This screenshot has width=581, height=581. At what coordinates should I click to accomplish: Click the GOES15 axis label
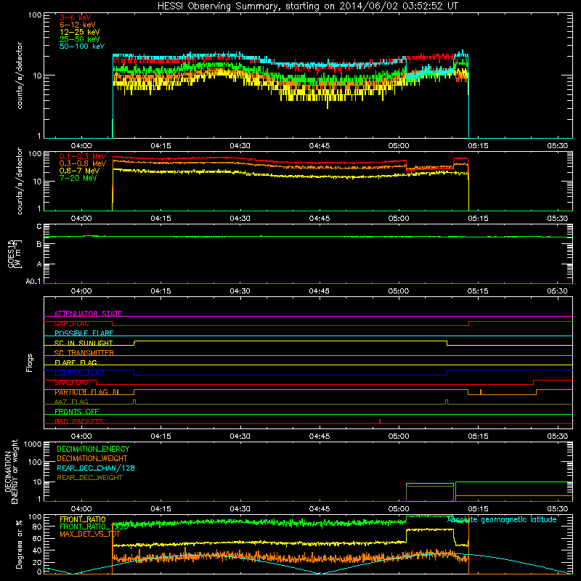click(11, 253)
